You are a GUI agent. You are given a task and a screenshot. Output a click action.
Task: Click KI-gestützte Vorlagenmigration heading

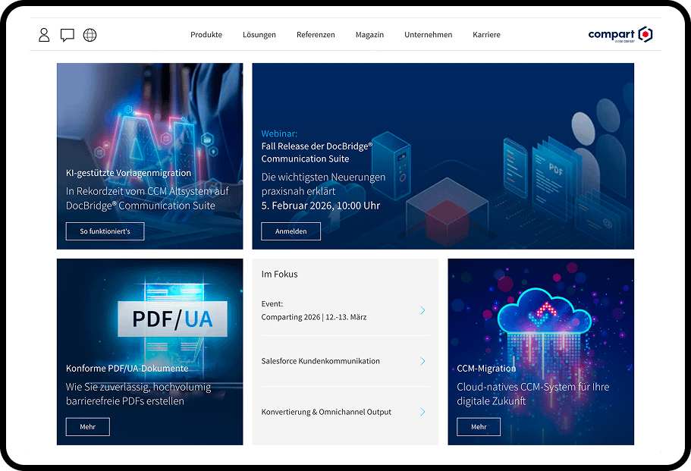pos(128,173)
